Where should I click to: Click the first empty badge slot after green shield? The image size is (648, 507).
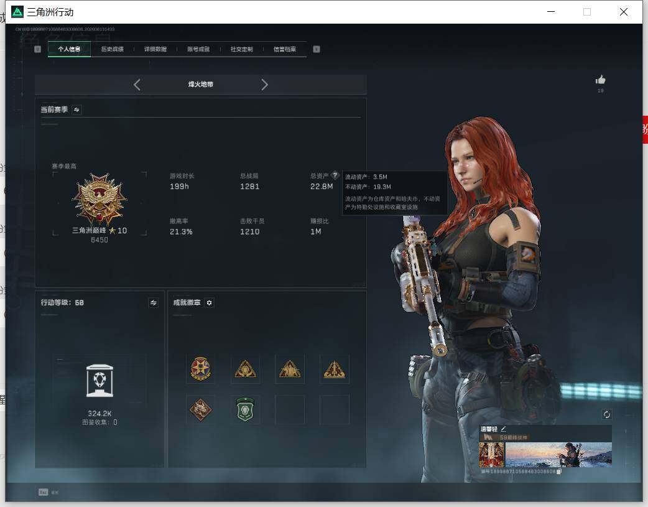[x=290, y=409]
